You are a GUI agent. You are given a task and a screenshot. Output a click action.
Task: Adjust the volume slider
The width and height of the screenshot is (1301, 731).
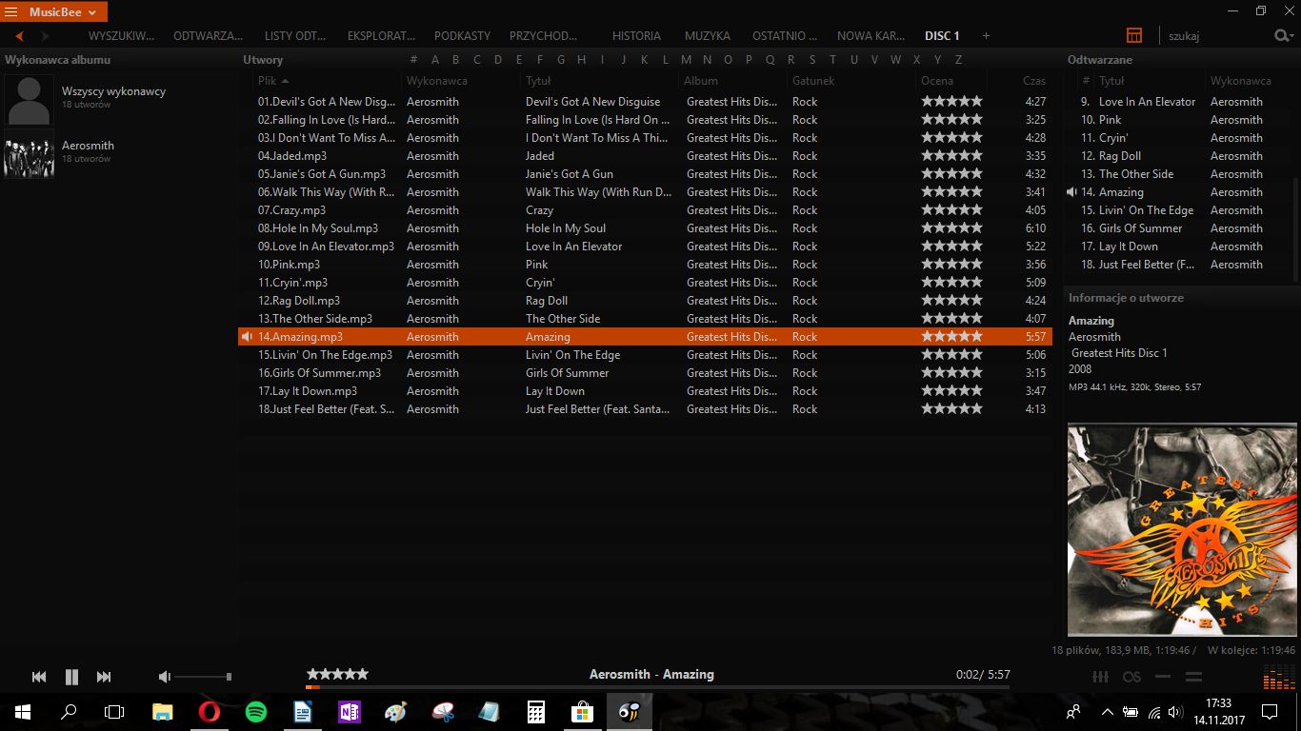[x=204, y=677]
